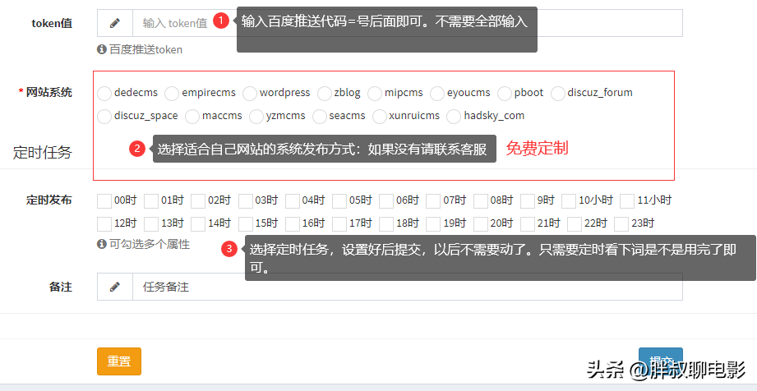Tick the 07时 checkbox
Screen dimensions: 757x391
pos(433,200)
